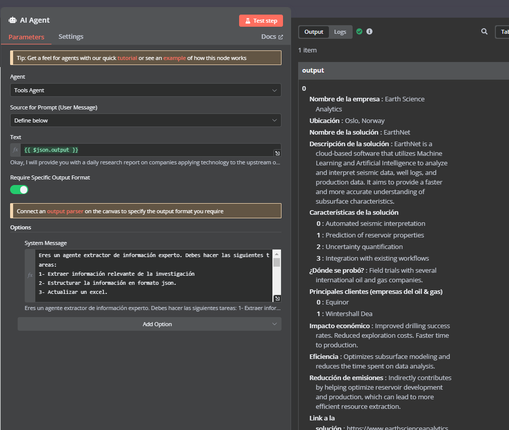Open the Docs external link
The width and height of the screenshot is (509, 430).
click(272, 37)
